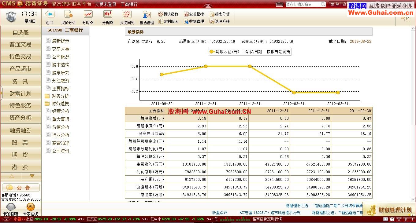
Task: Click the title bar center collapse arrow
Action: coord(208,6)
